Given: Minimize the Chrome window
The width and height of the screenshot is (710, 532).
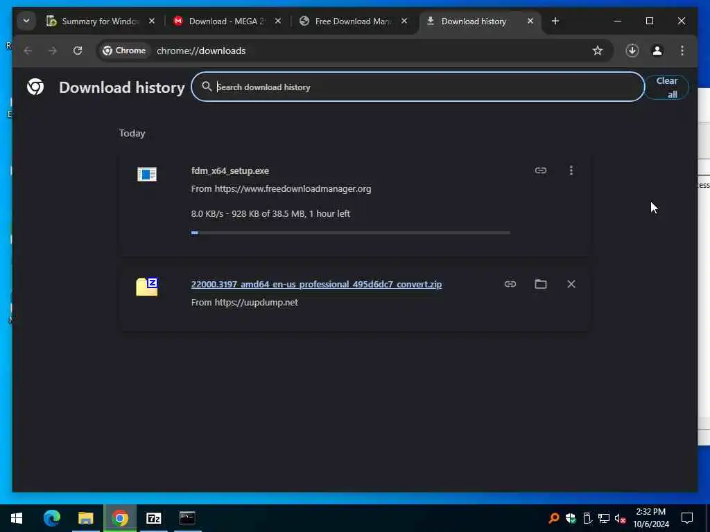Looking at the screenshot, I should point(618,21).
